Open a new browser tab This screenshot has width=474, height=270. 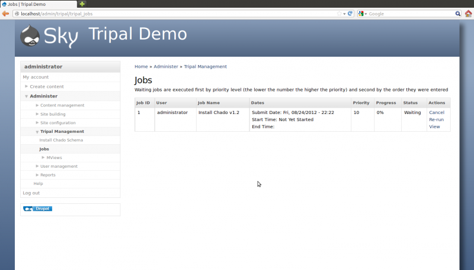click(82, 4)
